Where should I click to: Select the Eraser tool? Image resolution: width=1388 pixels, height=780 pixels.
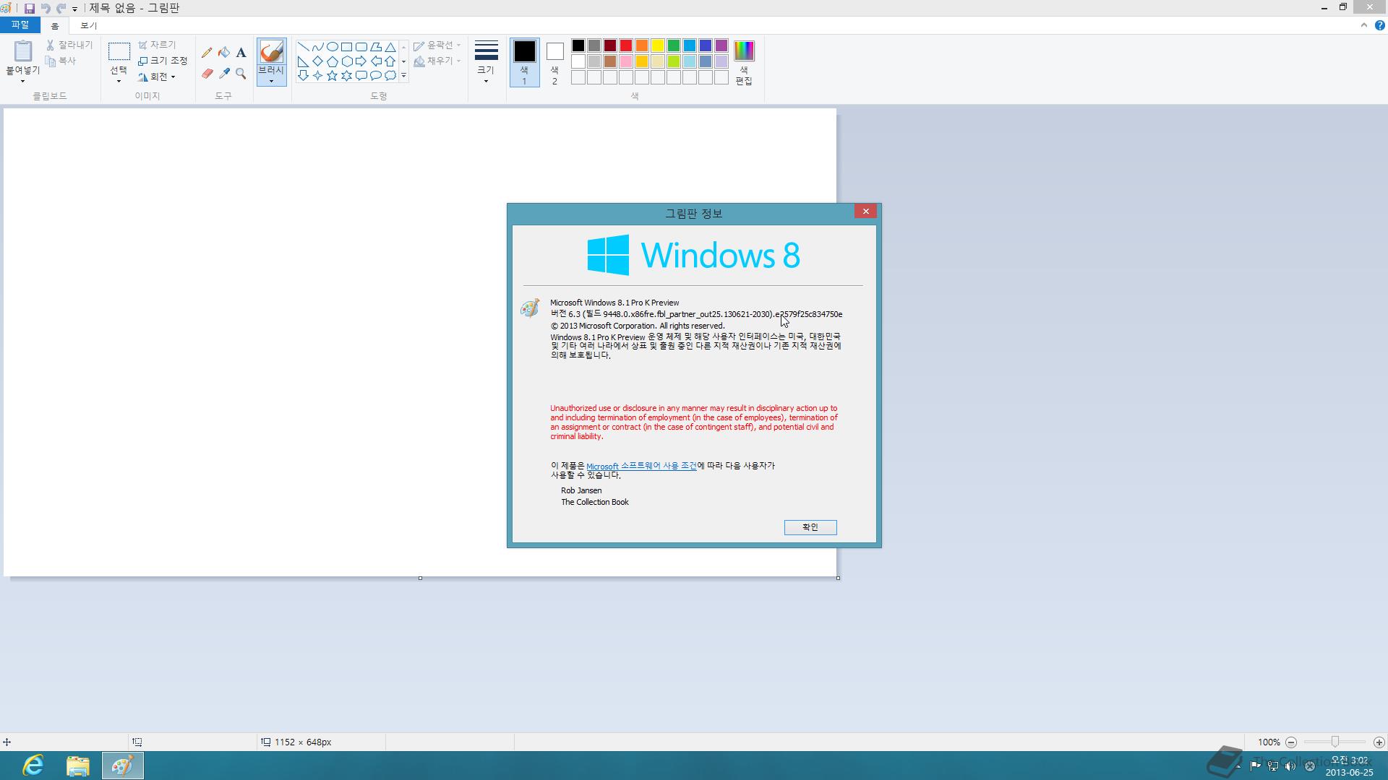(x=207, y=74)
